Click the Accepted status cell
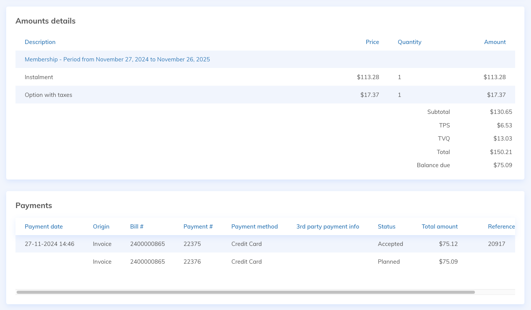The width and height of the screenshot is (531, 310). tap(390, 244)
